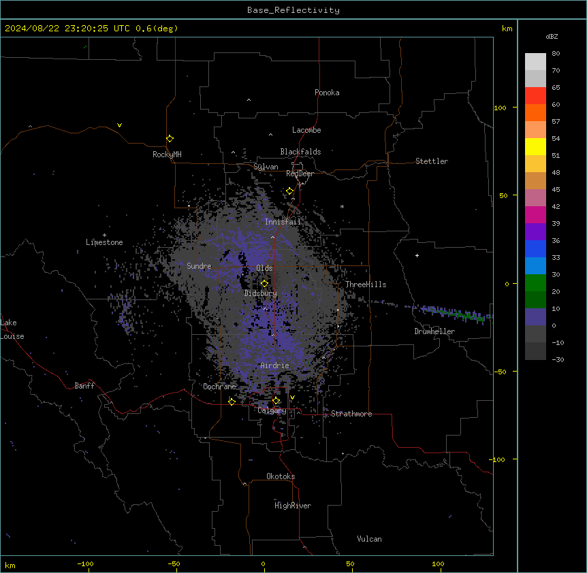Click the ThreeHills city label
This screenshot has width=587, height=573.
[x=366, y=284]
